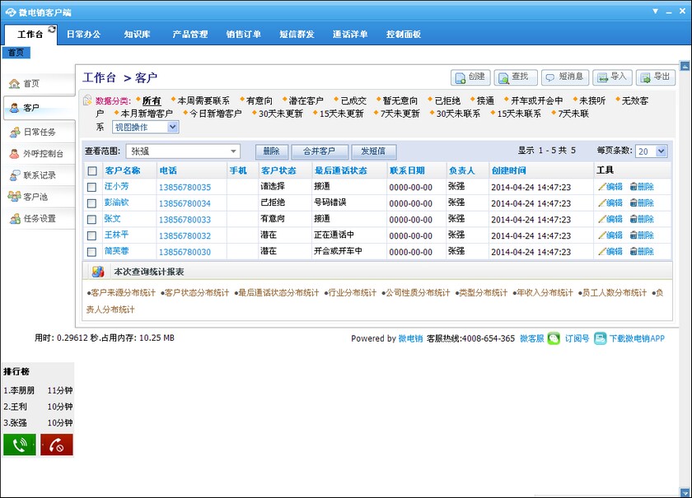
Task: Switch to the 知识库 tab
Action: coord(138,34)
